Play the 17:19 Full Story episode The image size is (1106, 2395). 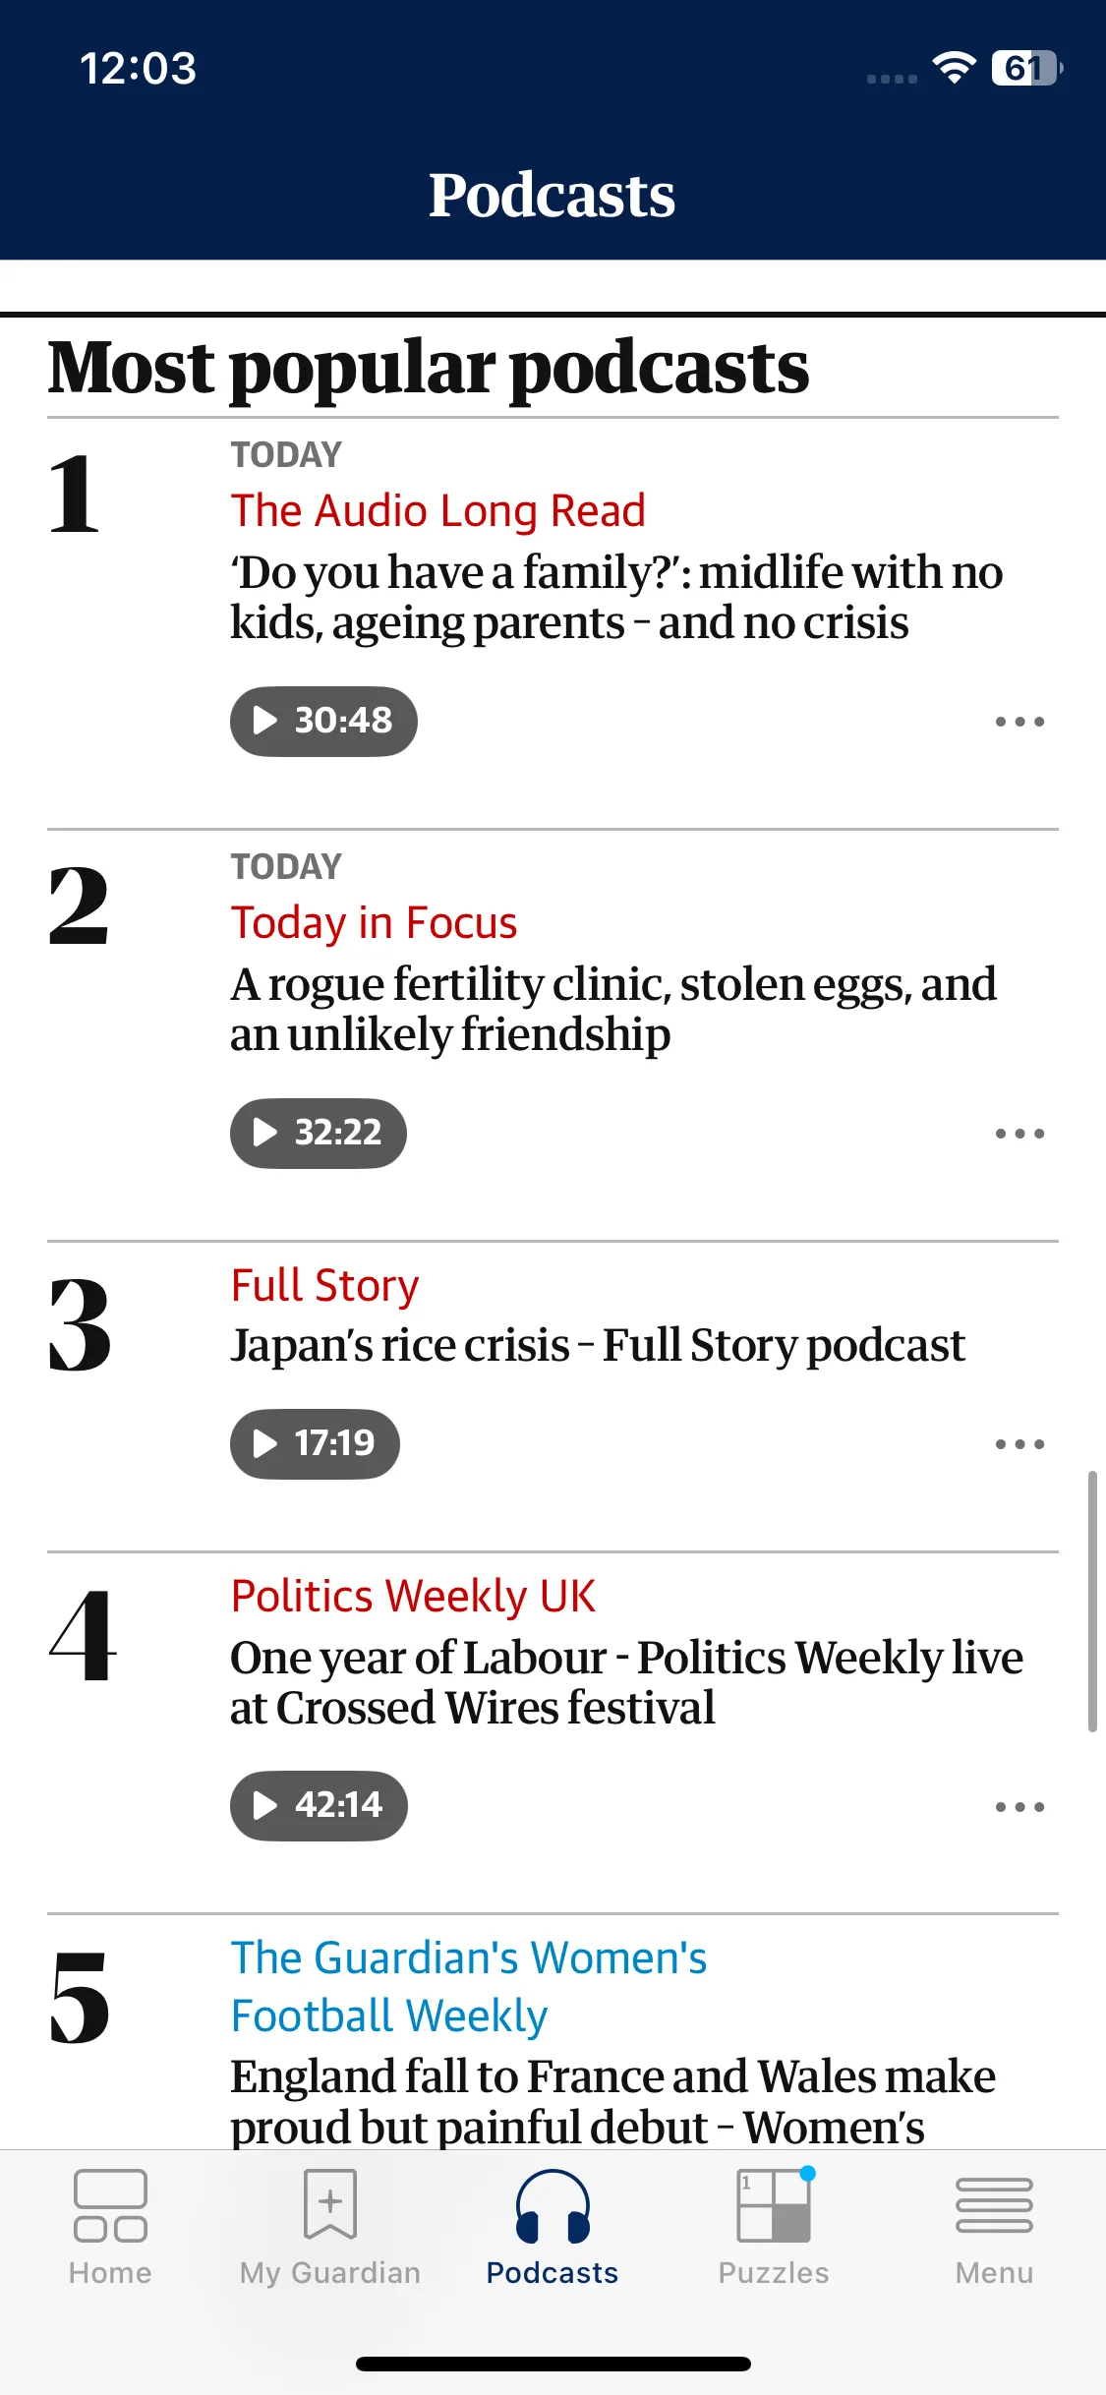315,1443
